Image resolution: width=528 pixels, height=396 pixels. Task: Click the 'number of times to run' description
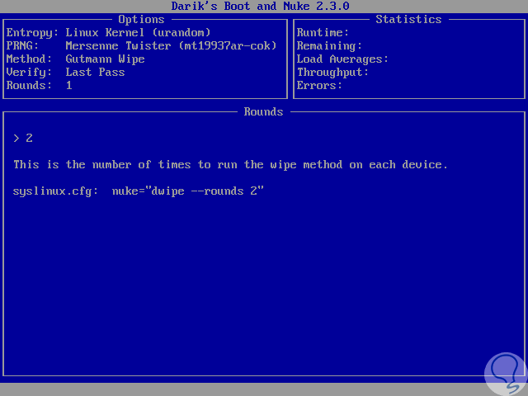pos(231,165)
